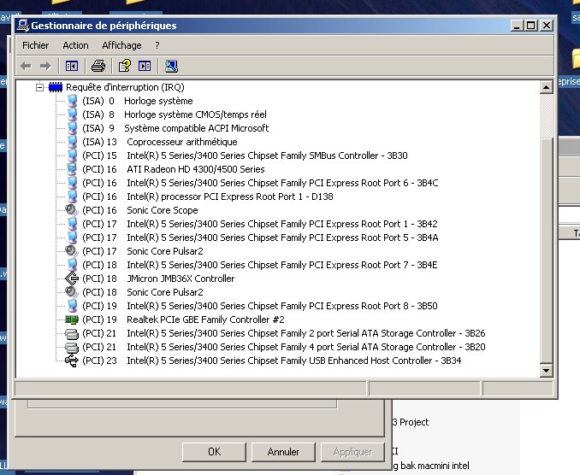This screenshot has height=475, width=580.
Task: Select Sonic Core Scope text
Action: (162, 210)
